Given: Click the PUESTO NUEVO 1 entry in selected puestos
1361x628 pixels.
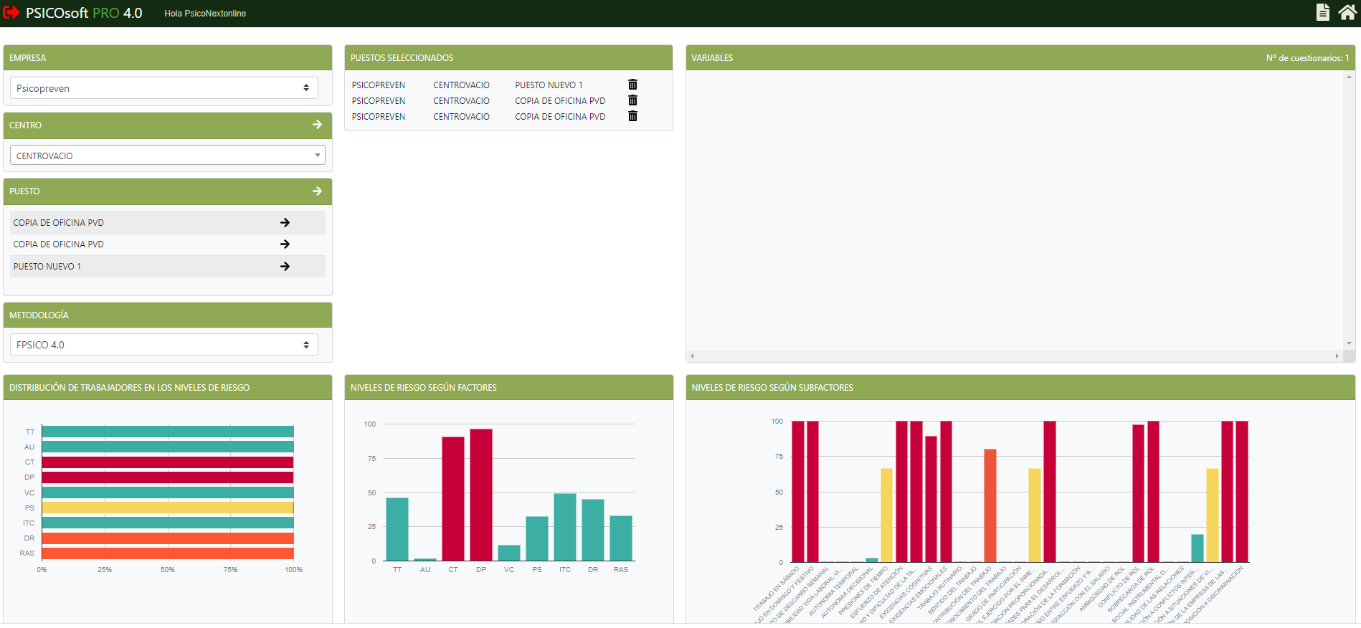Looking at the screenshot, I should pyautogui.click(x=549, y=85).
